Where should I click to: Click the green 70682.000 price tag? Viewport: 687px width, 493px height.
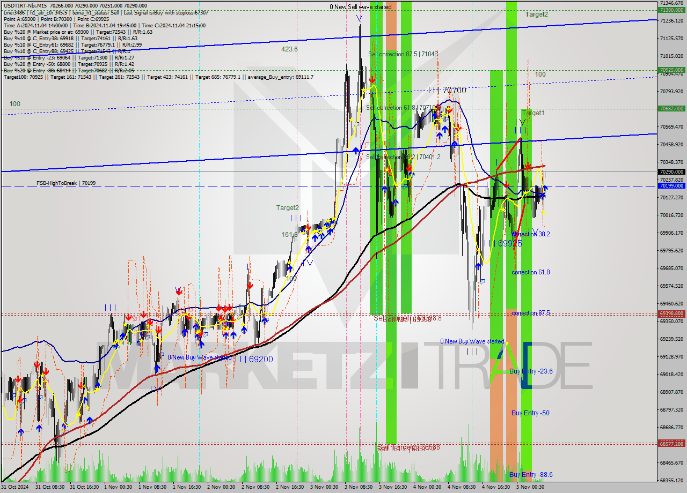[x=671, y=108]
